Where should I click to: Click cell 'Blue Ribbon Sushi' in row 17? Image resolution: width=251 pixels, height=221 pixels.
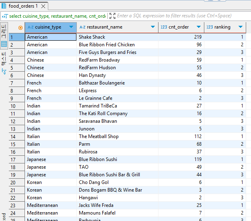pos(117,159)
